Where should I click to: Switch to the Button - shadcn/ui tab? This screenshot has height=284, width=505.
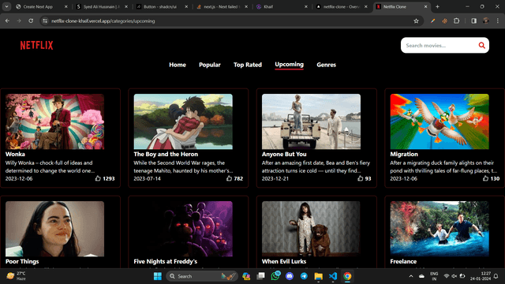click(x=159, y=6)
